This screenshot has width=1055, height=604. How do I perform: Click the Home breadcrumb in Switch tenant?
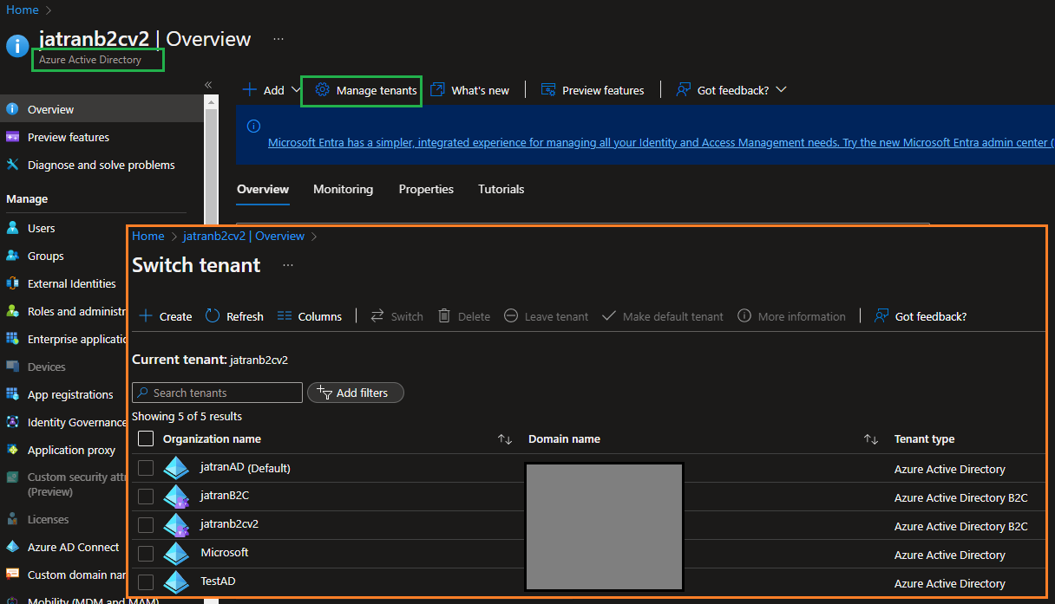[x=148, y=236]
